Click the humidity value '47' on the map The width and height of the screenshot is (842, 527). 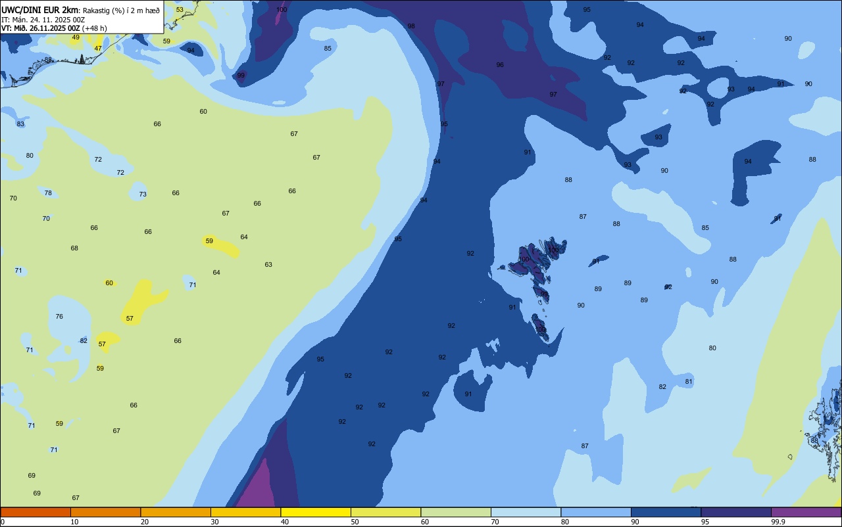(x=98, y=49)
